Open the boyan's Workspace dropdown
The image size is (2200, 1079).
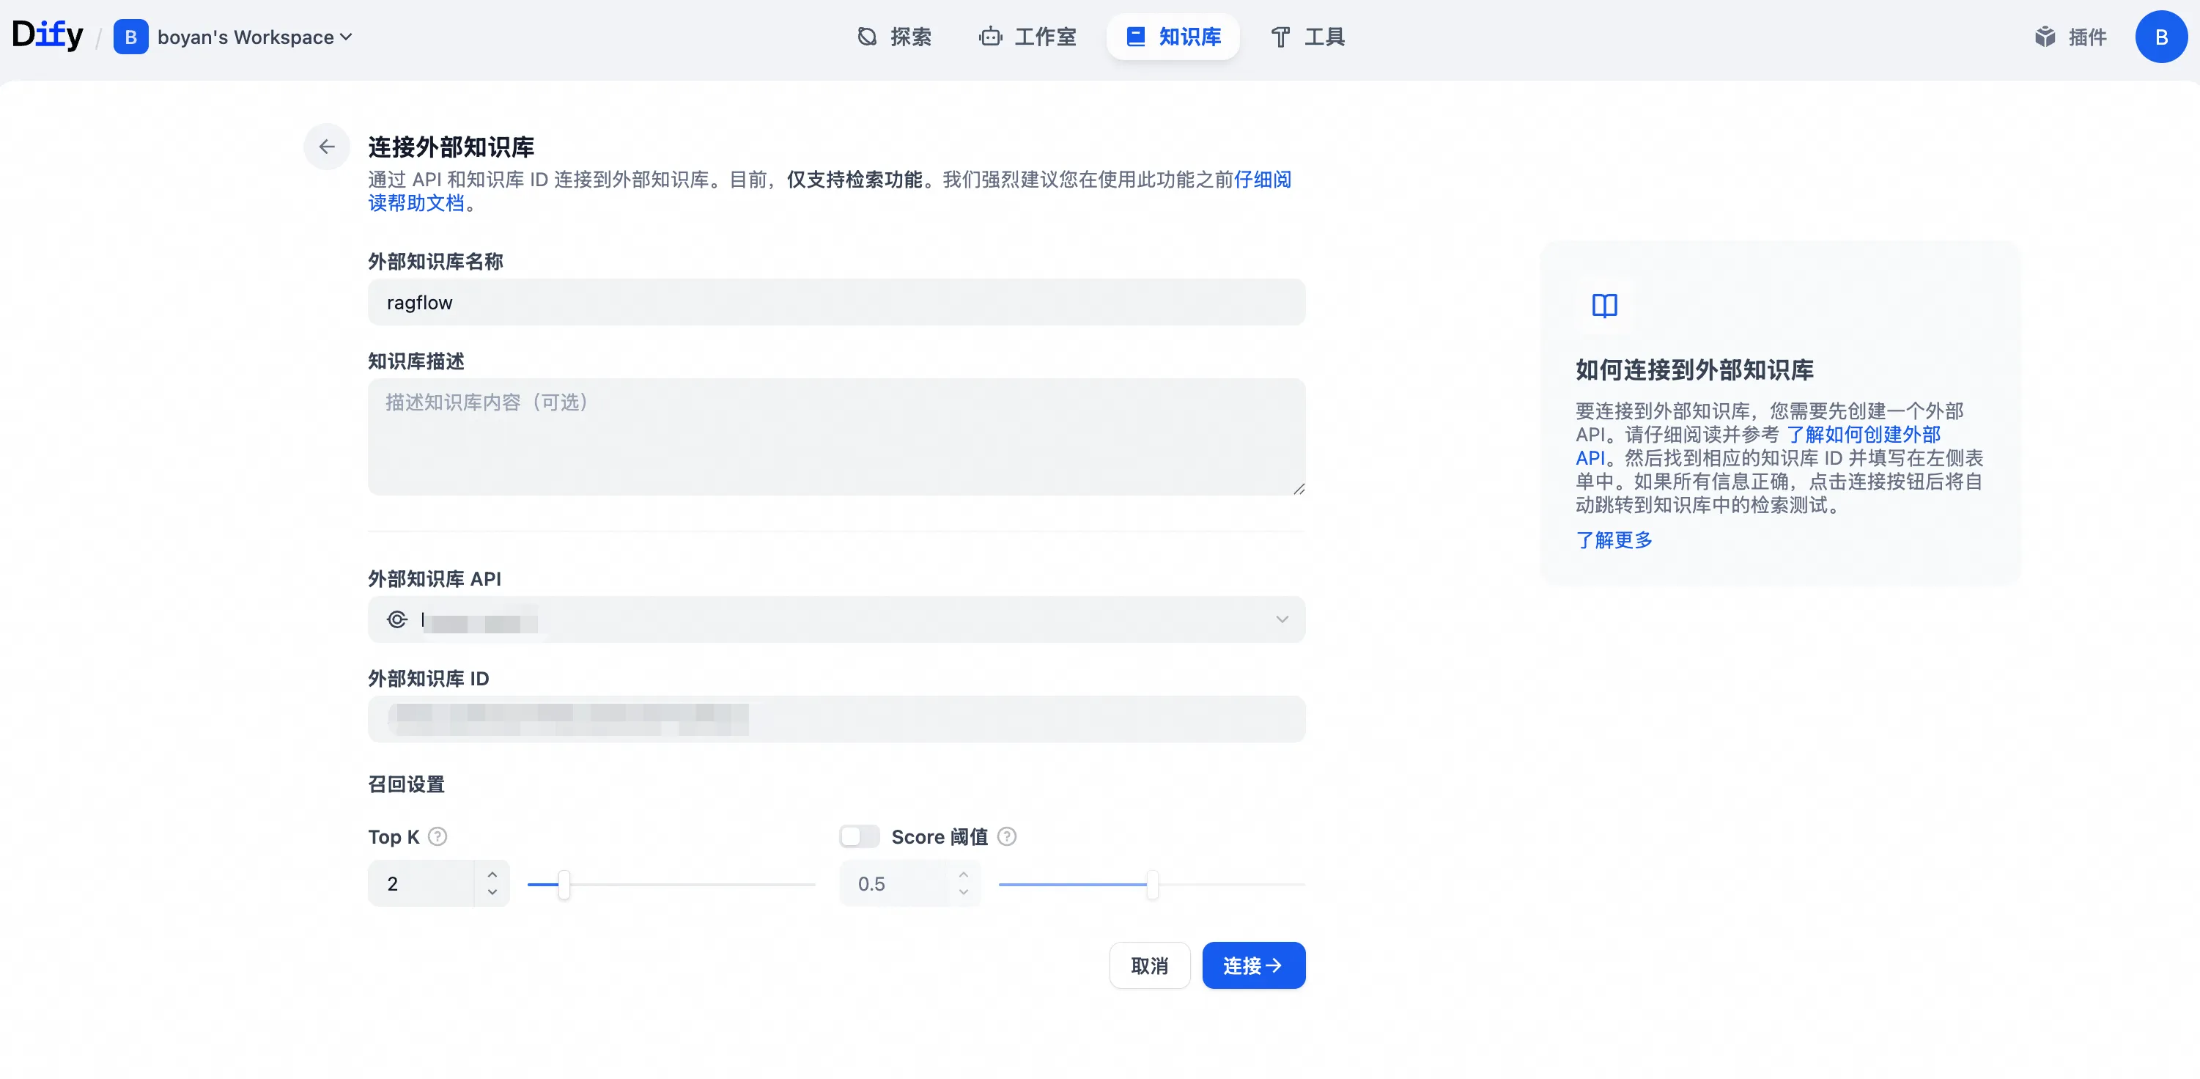[x=254, y=37]
